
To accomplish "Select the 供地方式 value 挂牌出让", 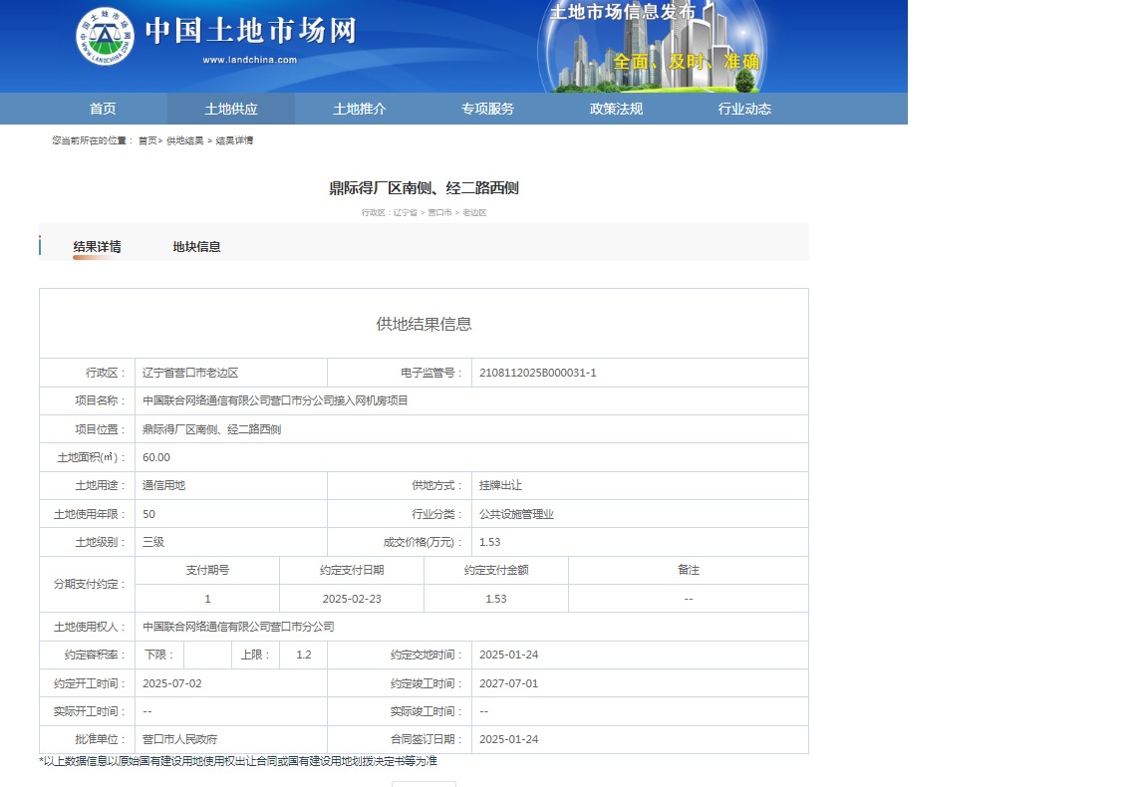I will tap(501, 485).
